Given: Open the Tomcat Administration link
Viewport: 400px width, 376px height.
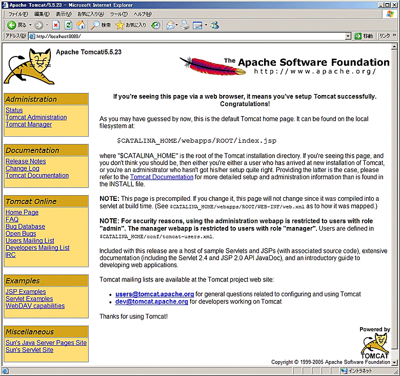Looking at the screenshot, I should point(36,117).
